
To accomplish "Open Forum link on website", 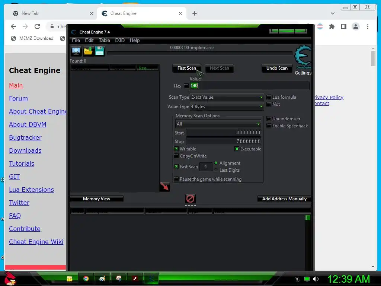I will point(18,98).
